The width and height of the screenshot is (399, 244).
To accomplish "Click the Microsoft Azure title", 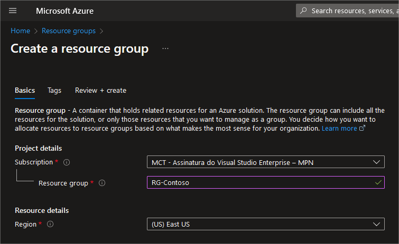I will point(64,11).
